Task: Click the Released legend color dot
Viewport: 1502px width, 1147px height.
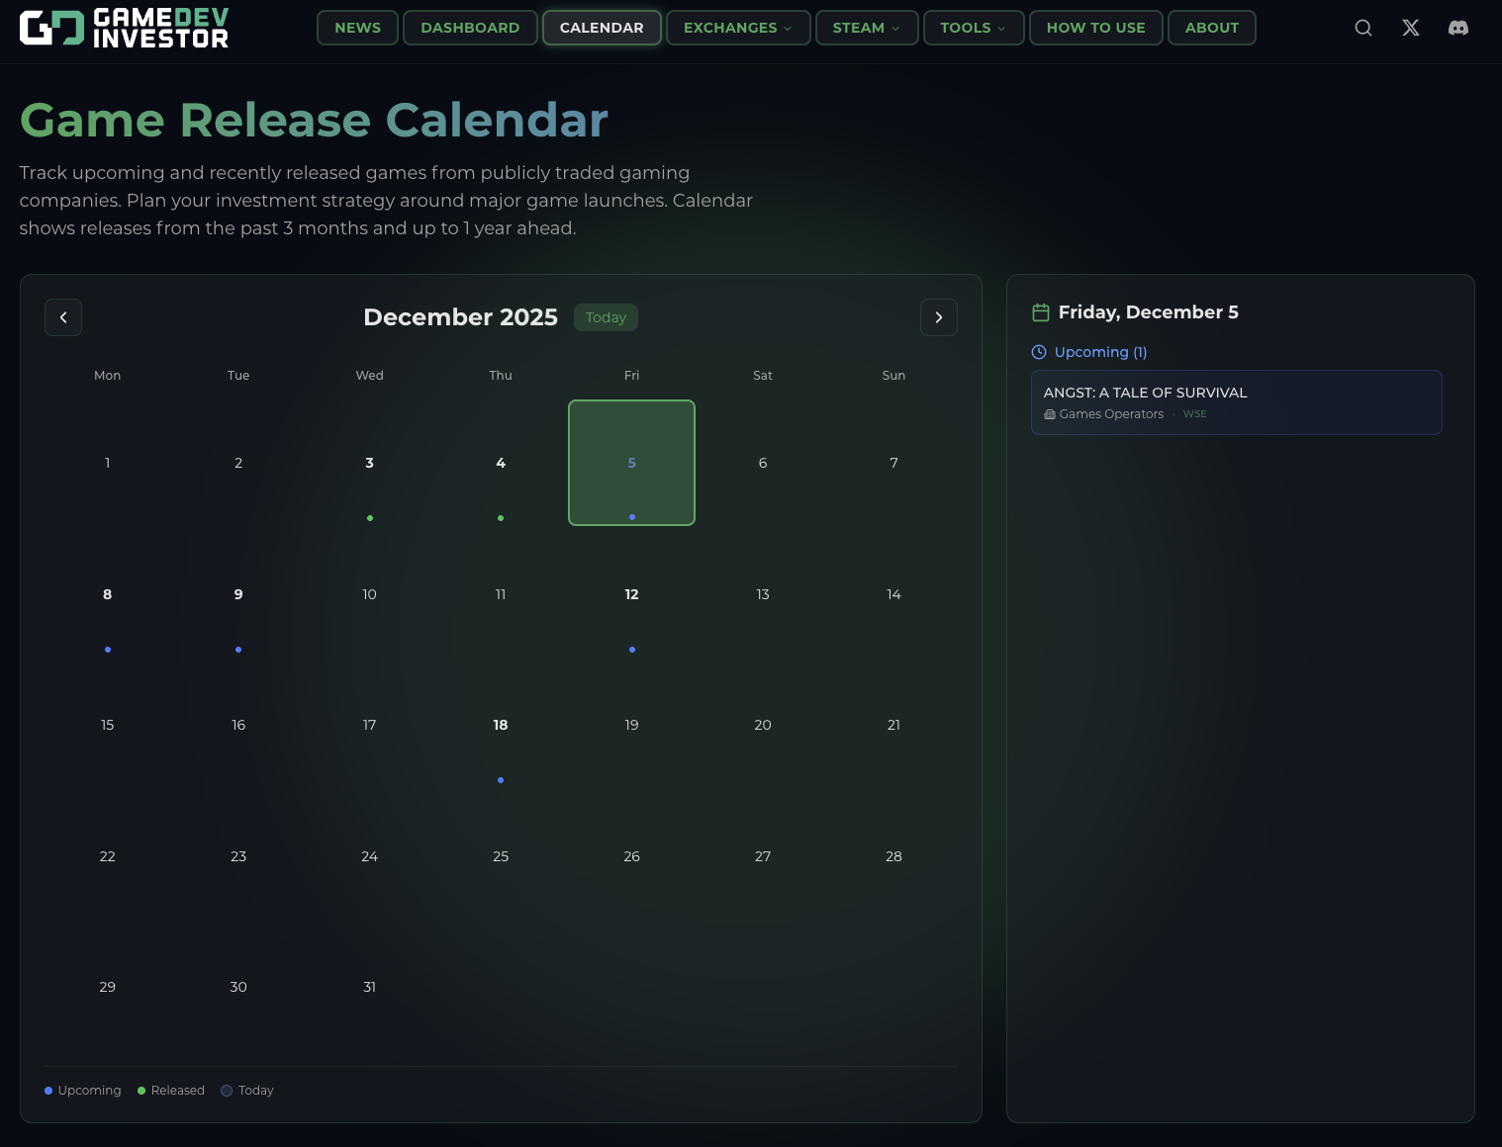Action: pyautogui.click(x=141, y=1090)
